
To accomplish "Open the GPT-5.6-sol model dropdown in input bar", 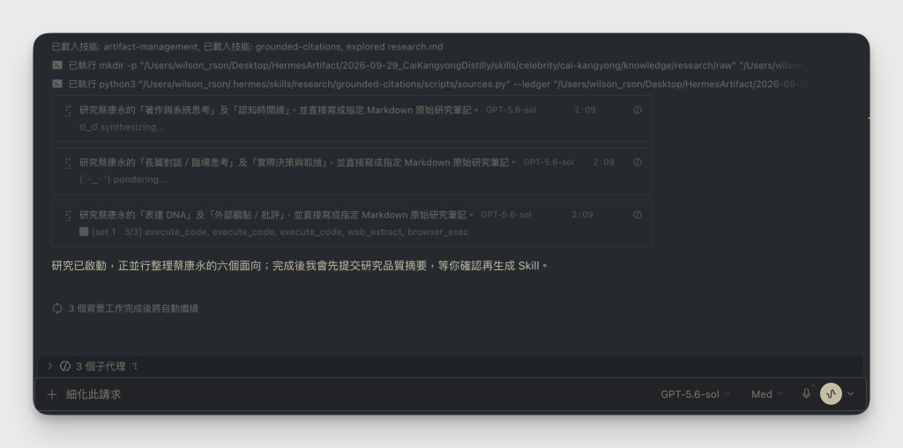I will tap(695, 394).
